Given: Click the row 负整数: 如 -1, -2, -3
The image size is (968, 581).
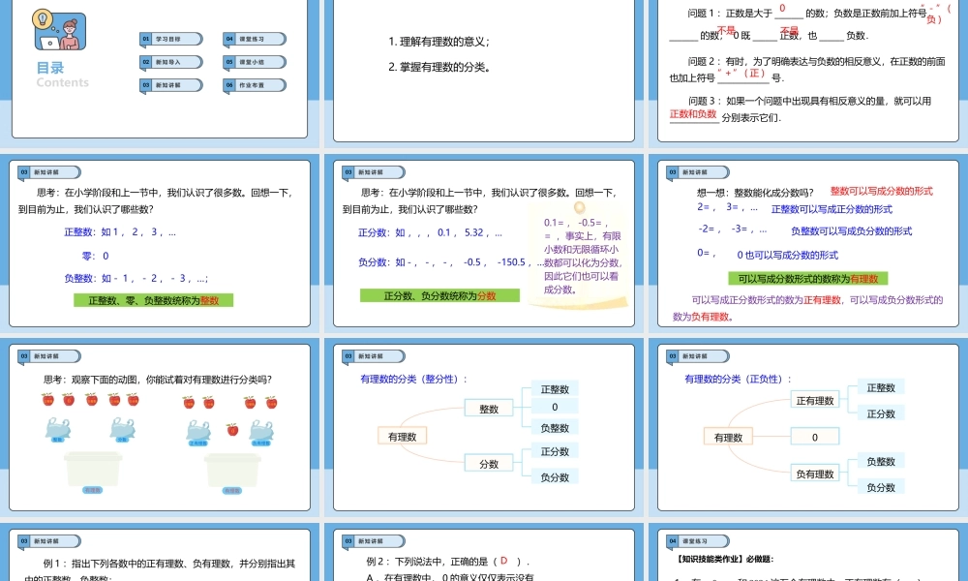Looking at the screenshot, I should click(x=136, y=279).
